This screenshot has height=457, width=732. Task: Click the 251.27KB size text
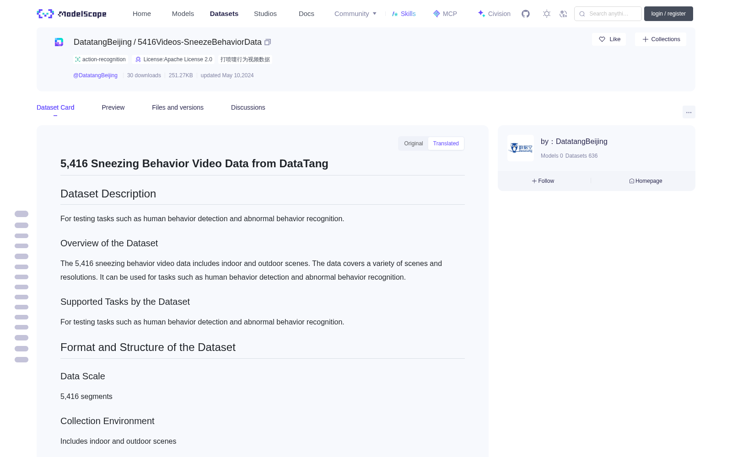point(181,75)
